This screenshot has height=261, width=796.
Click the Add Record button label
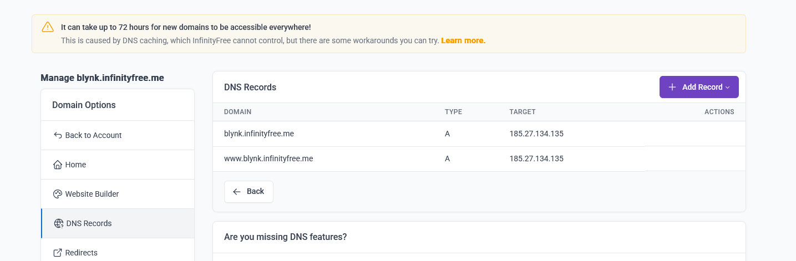(x=702, y=87)
